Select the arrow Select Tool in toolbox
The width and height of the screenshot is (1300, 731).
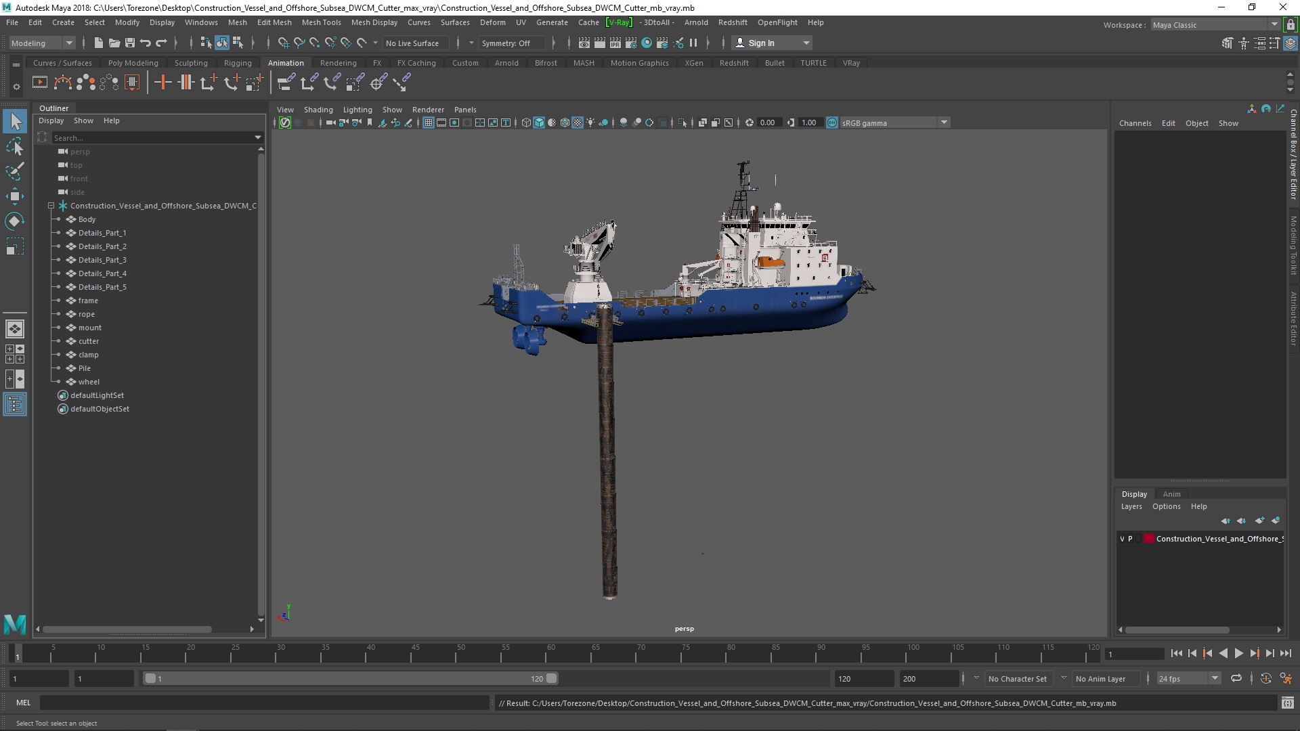(15, 122)
